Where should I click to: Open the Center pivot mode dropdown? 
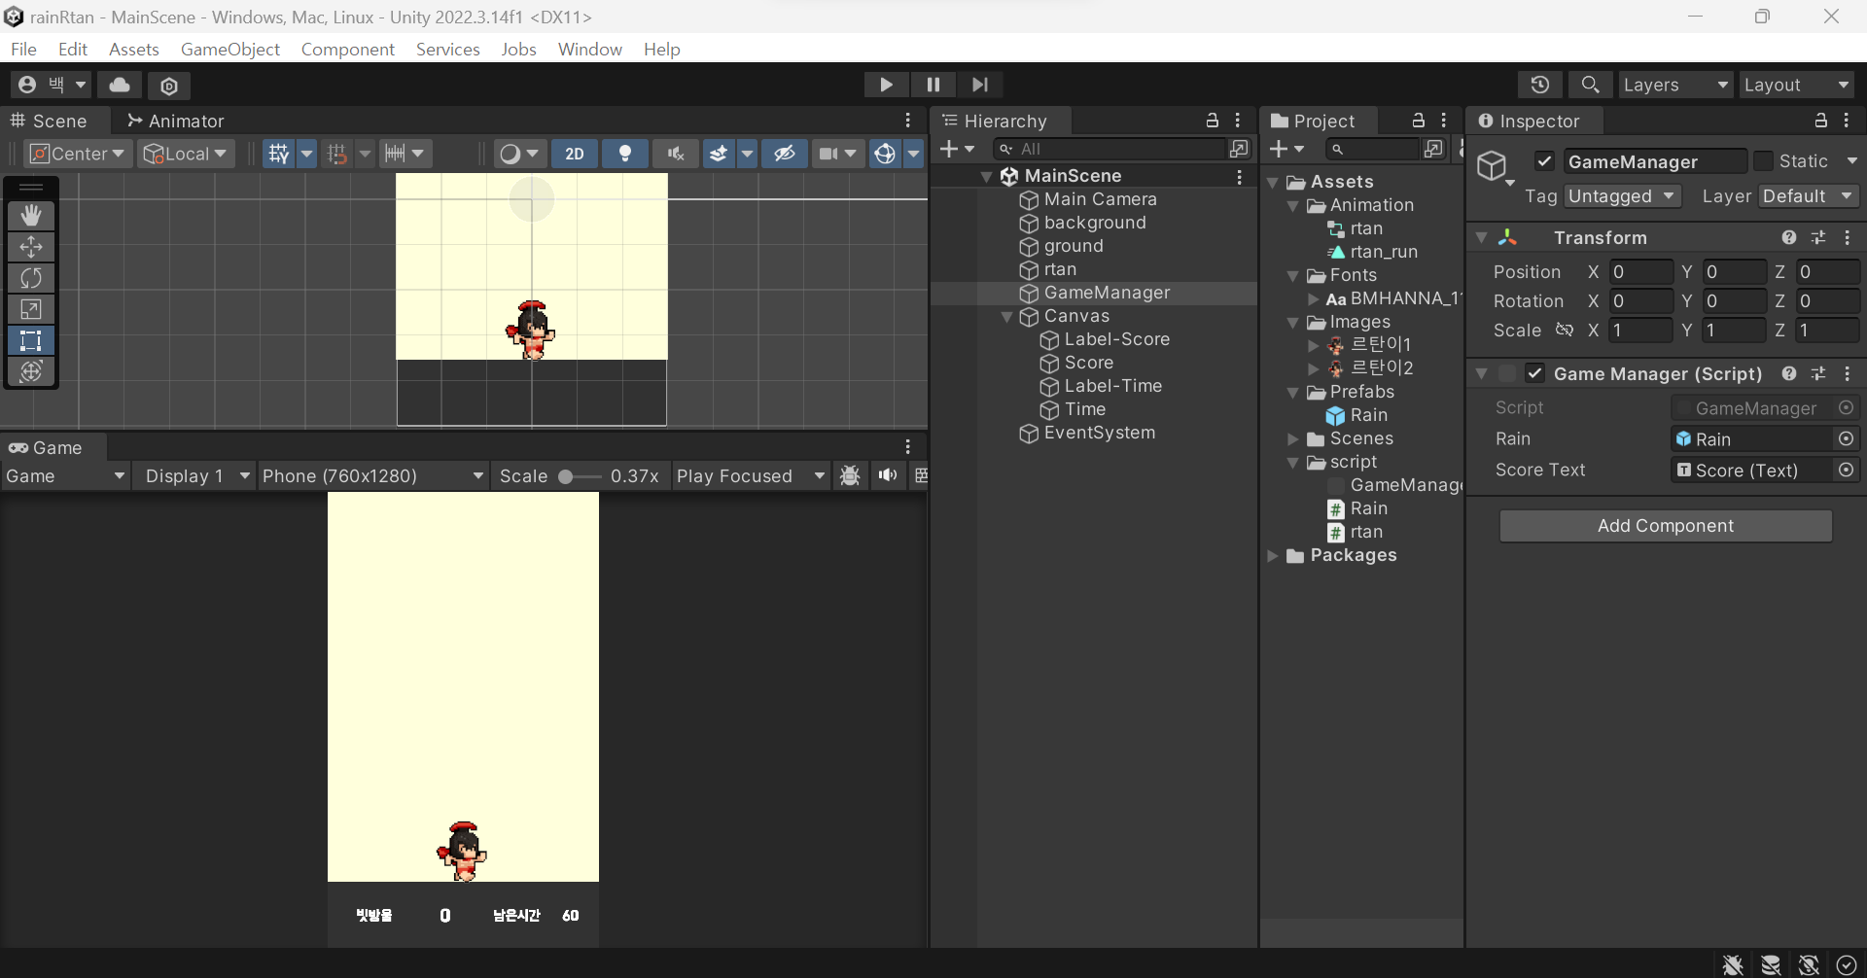78,154
